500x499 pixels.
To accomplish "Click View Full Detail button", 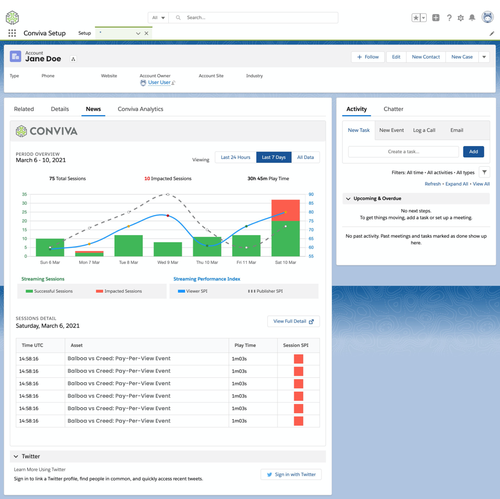I will pyautogui.click(x=293, y=321).
